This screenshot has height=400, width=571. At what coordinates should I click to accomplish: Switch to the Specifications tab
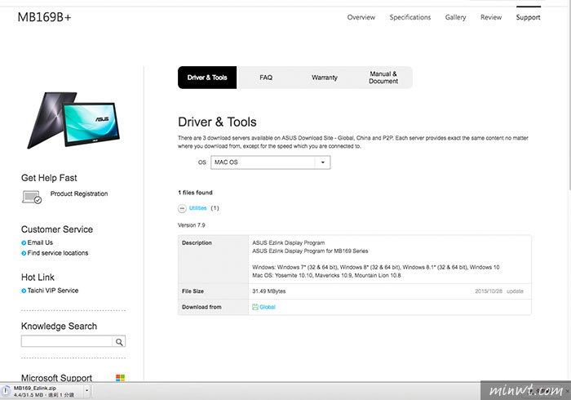(x=410, y=17)
